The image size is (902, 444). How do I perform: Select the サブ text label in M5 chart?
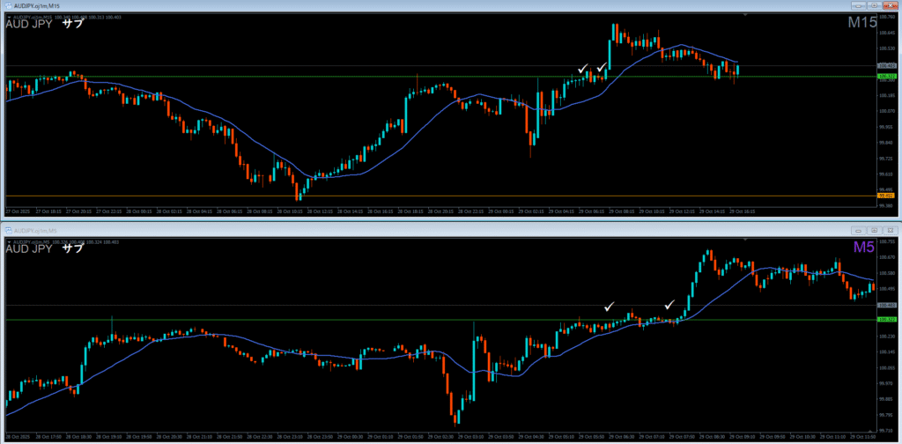(x=72, y=248)
